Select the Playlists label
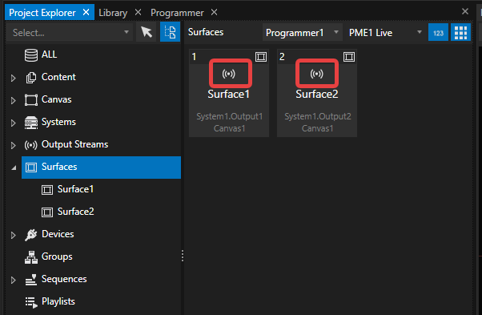The height and width of the screenshot is (315, 482). point(58,301)
